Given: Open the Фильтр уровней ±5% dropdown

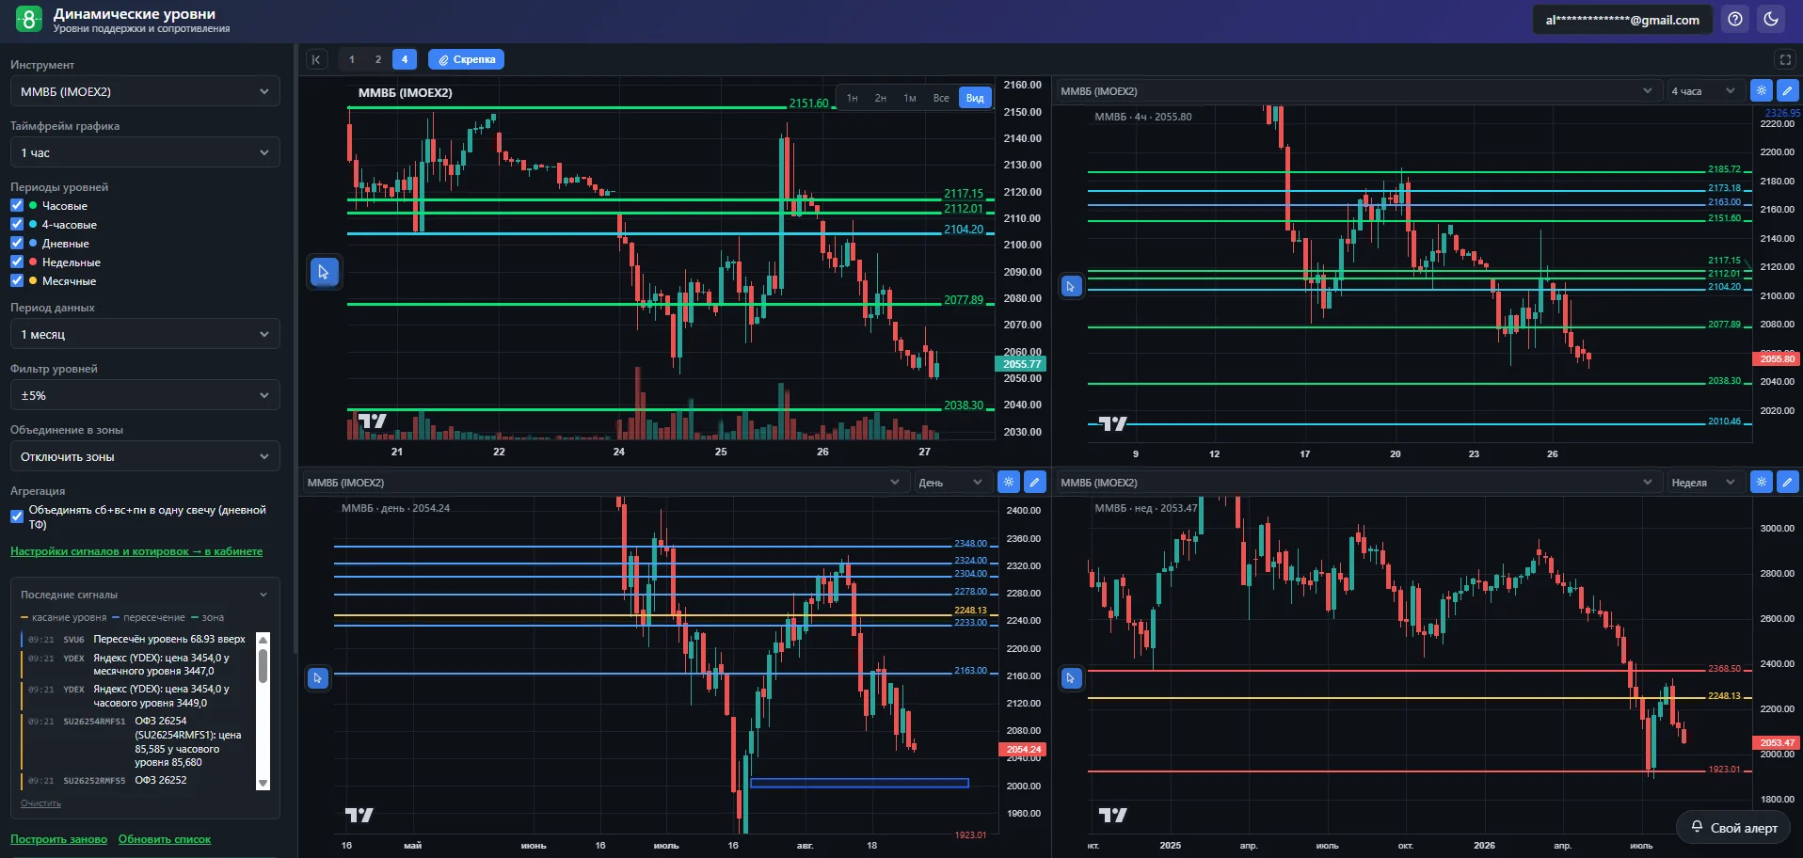Looking at the screenshot, I should tap(145, 395).
